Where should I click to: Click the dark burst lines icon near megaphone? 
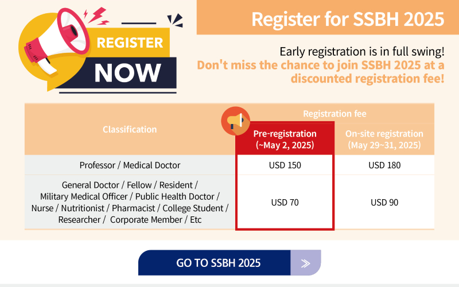click(x=175, y=21)
